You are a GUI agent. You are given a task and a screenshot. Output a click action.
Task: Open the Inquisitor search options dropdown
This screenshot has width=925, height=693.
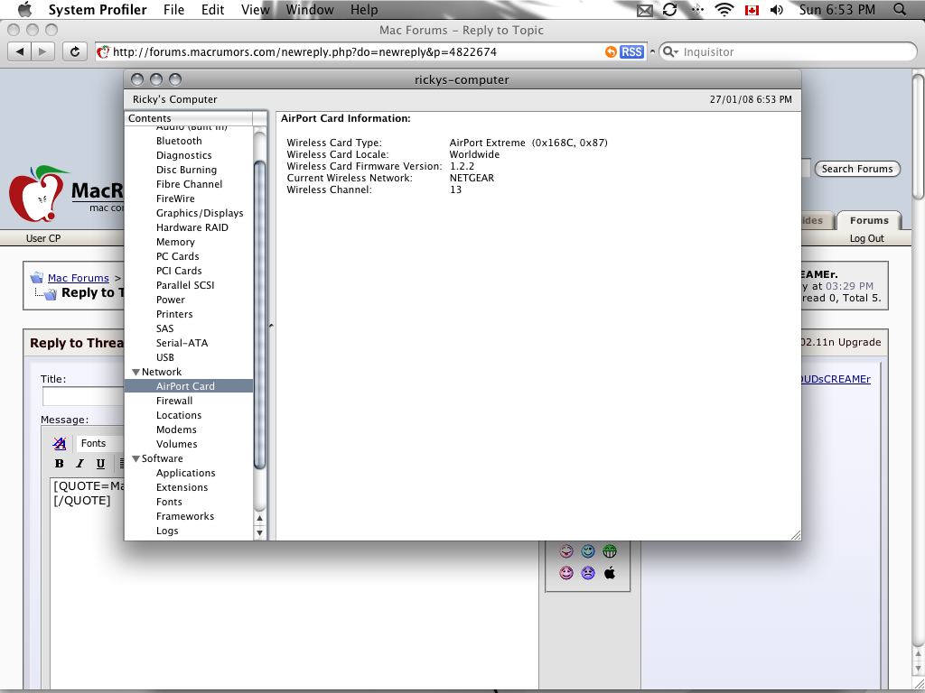click(x=671, y=51)
